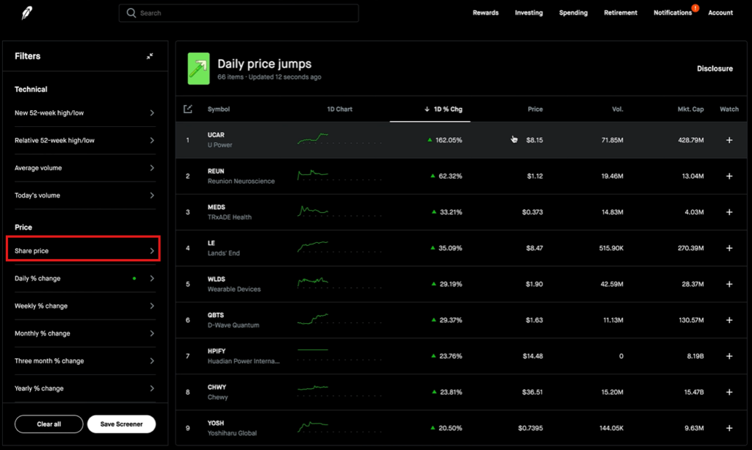
Task: Expand New 52-week high/low filter
Action: [x=85, y=113]
